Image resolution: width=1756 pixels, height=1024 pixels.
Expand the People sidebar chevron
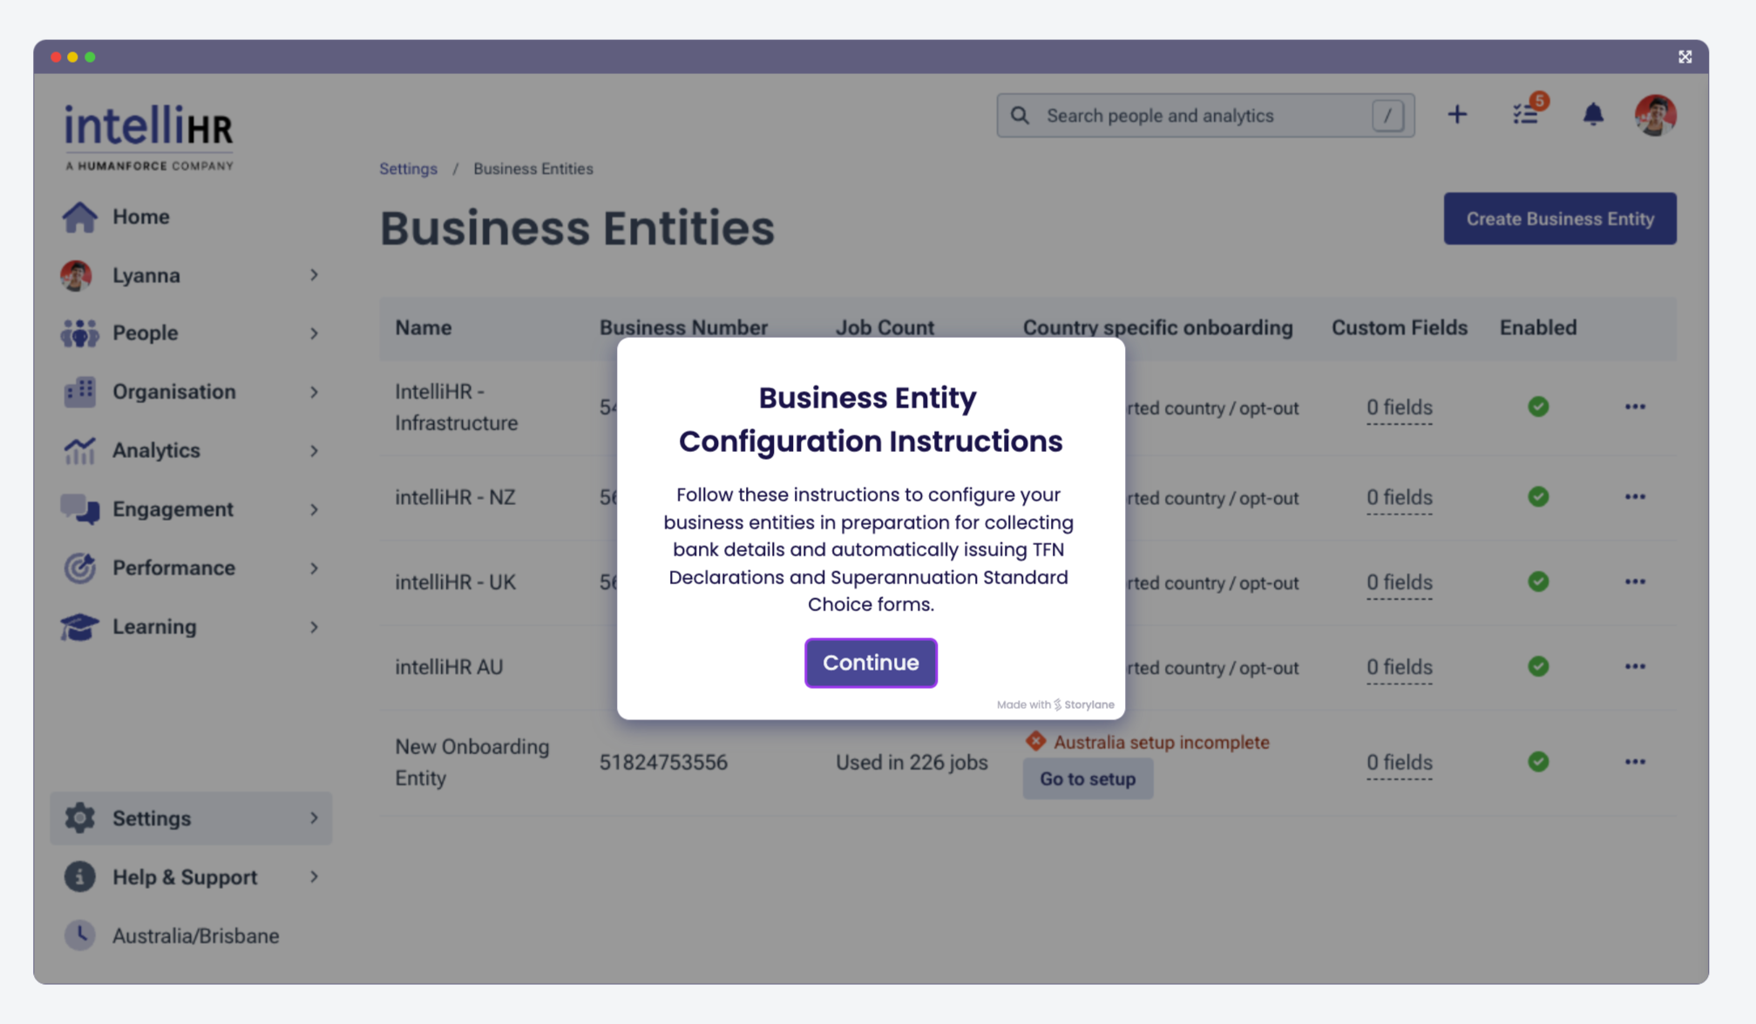314,333
